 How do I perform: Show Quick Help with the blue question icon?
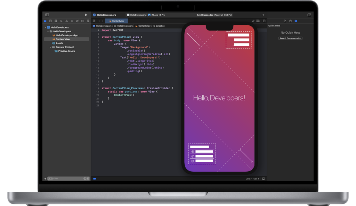296,20
